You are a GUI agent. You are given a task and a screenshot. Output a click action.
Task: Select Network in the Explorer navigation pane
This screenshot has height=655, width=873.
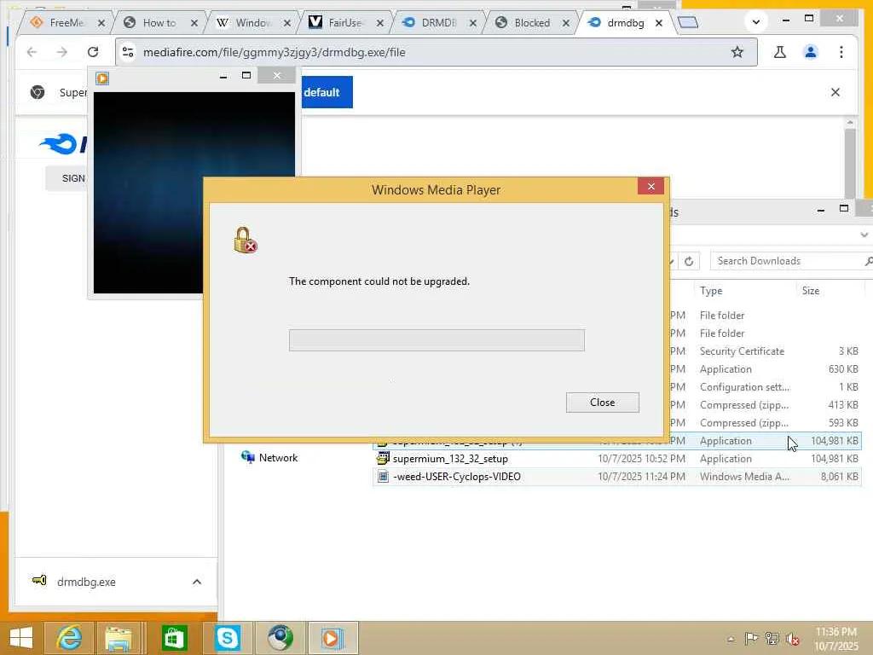click(x=270, y=458)
